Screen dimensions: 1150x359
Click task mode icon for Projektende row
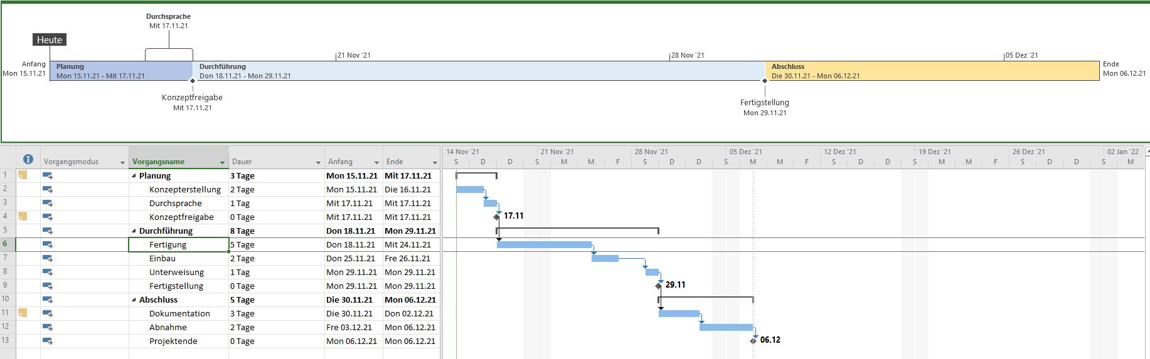tap(48, 341)
